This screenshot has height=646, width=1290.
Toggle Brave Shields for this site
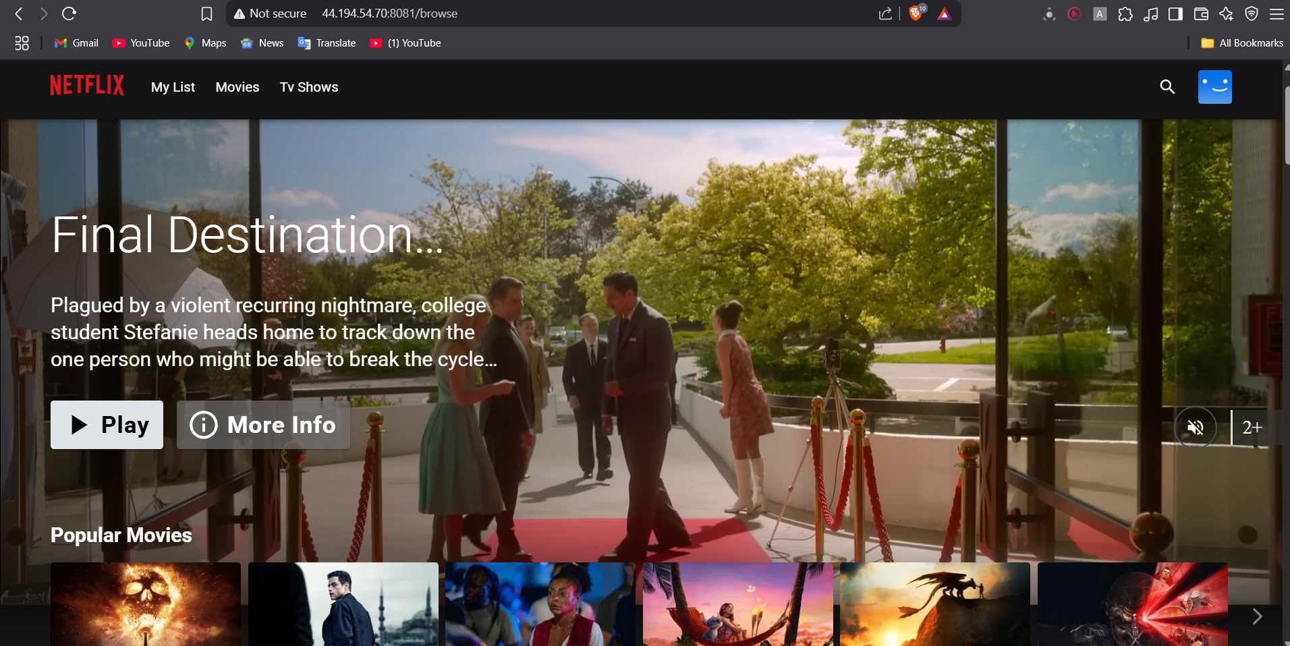(916, 13)
